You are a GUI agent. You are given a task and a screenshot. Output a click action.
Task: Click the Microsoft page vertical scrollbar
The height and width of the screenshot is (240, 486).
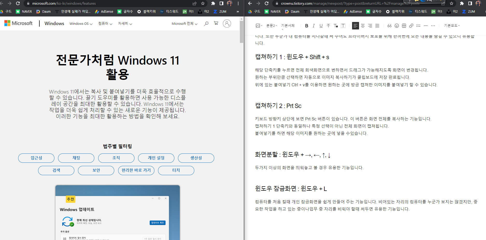[241, 32]
